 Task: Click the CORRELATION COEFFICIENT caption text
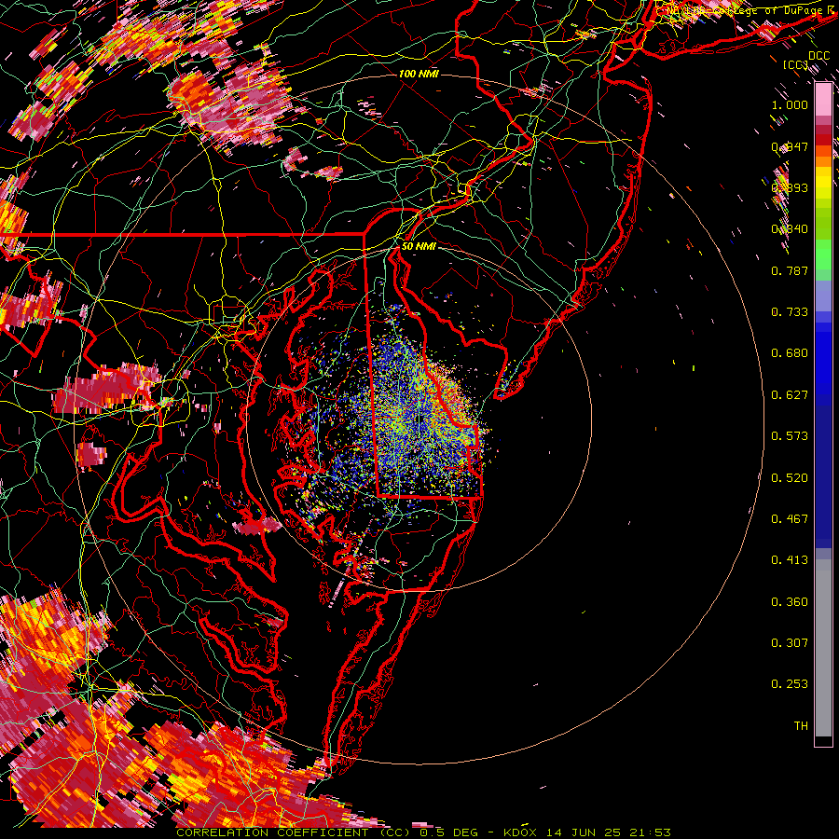click(272, 832)
